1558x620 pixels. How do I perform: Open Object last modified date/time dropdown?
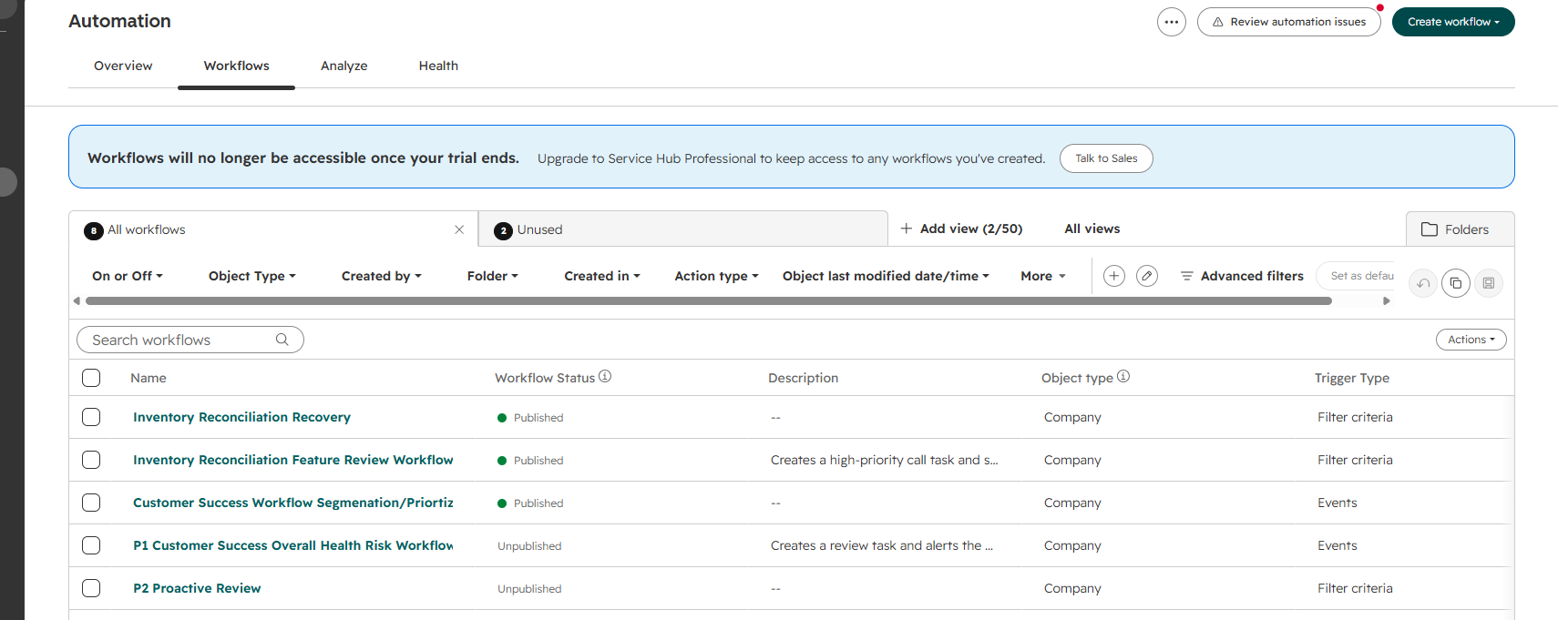tap(887, 276)
